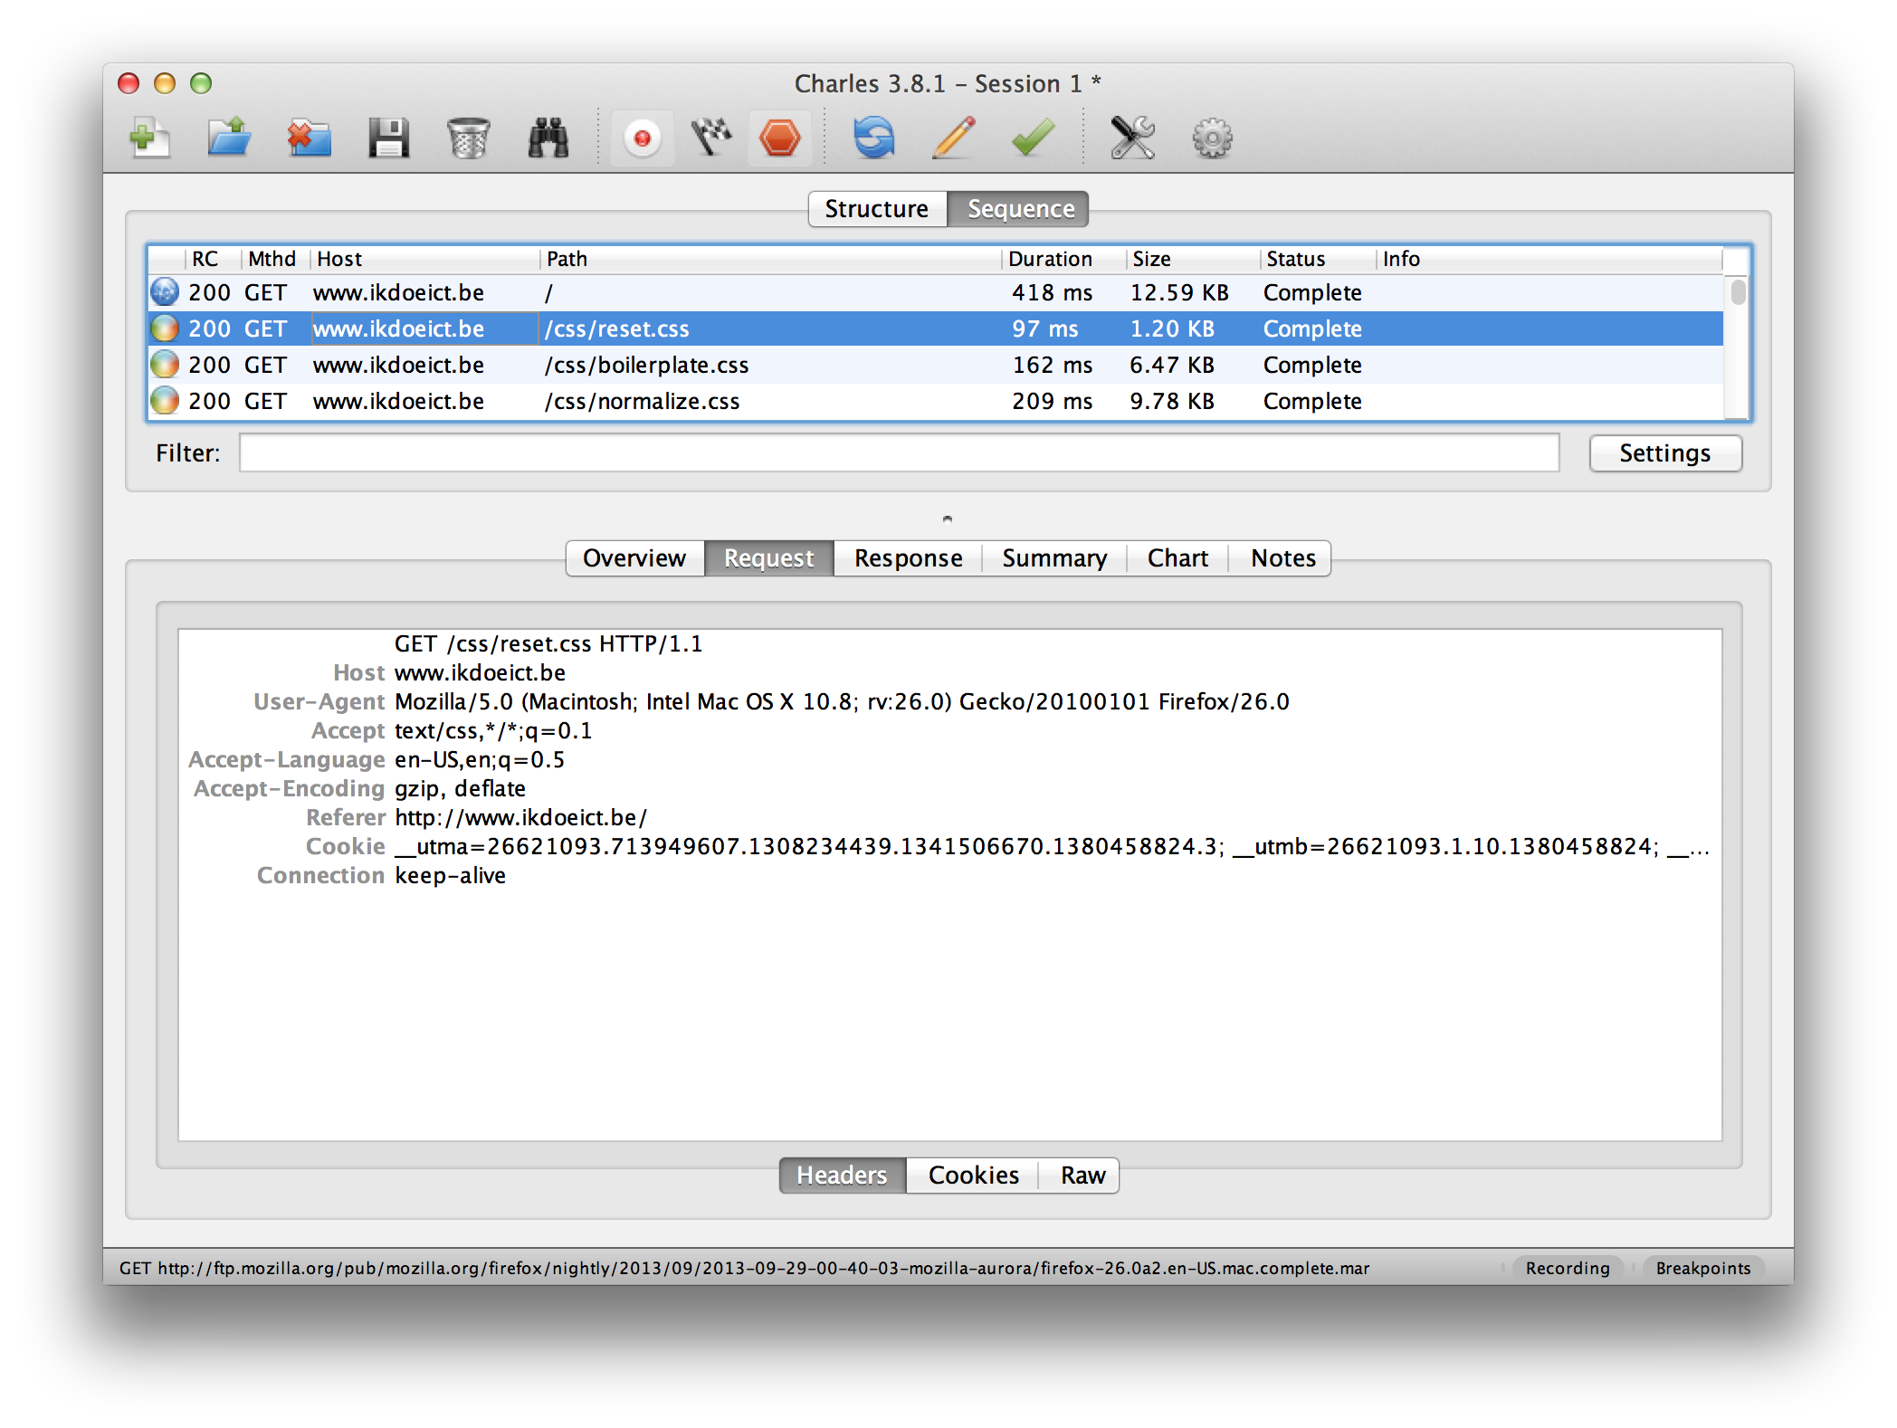Start recording traffic with the red record icon
The width and height of the screenshot is (1897, 1428).
coord(642,138)
